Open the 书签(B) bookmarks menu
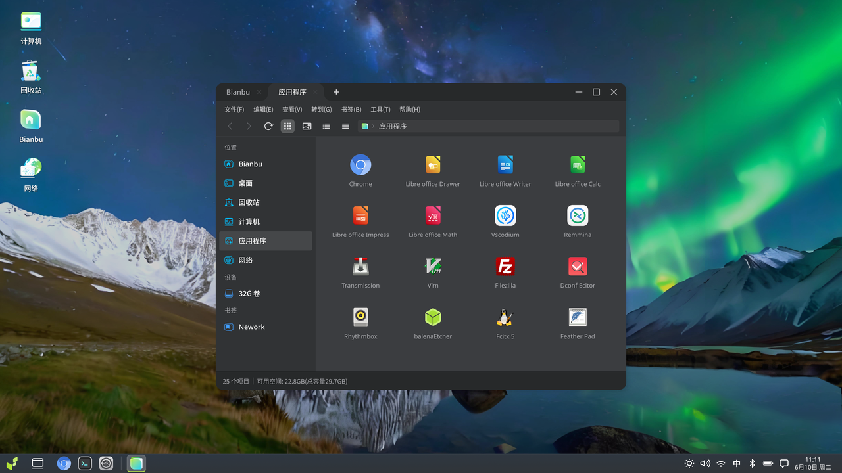 pyautogui.click(x=351, y=110)
